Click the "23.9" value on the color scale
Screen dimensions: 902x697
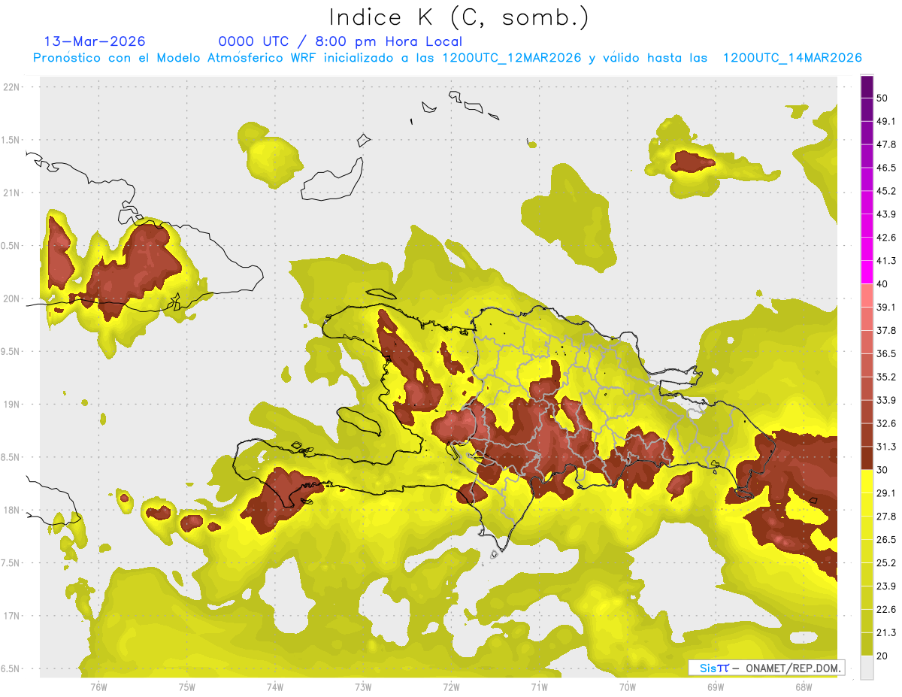(x=886, y=586)
